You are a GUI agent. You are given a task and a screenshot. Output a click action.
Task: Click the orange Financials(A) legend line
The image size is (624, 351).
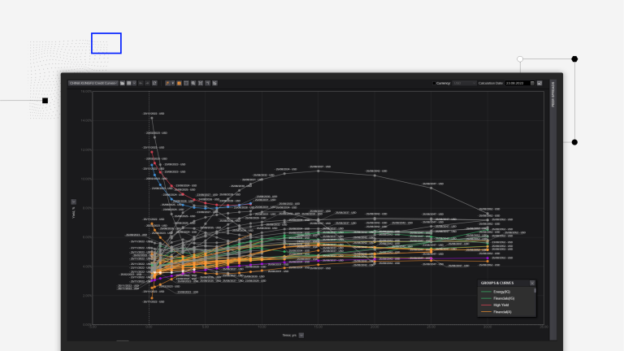point(486,312)
